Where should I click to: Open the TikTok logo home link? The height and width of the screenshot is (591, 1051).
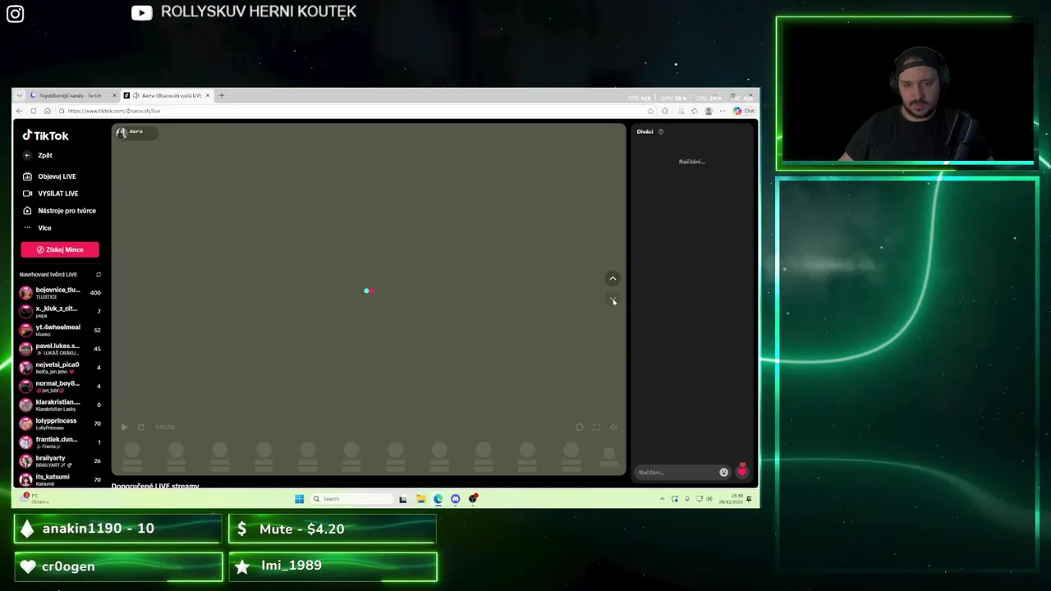coord(45,135)
